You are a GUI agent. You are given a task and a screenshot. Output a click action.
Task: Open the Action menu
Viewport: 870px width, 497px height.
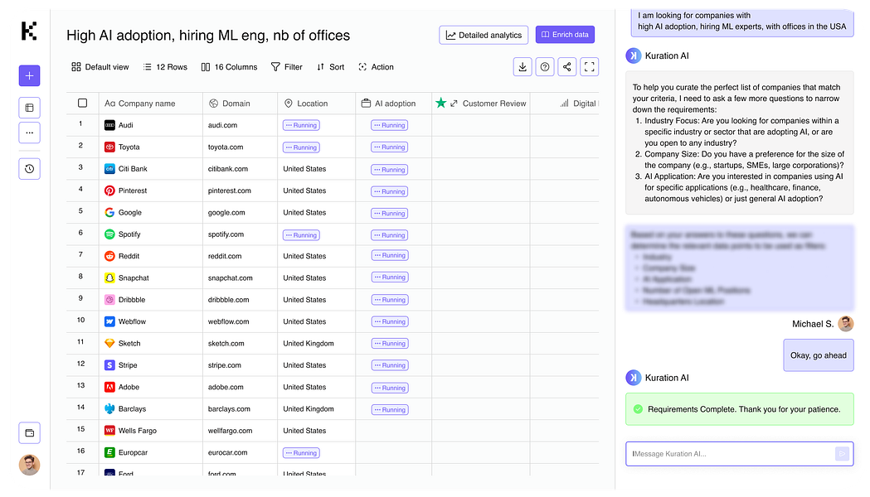376,67
